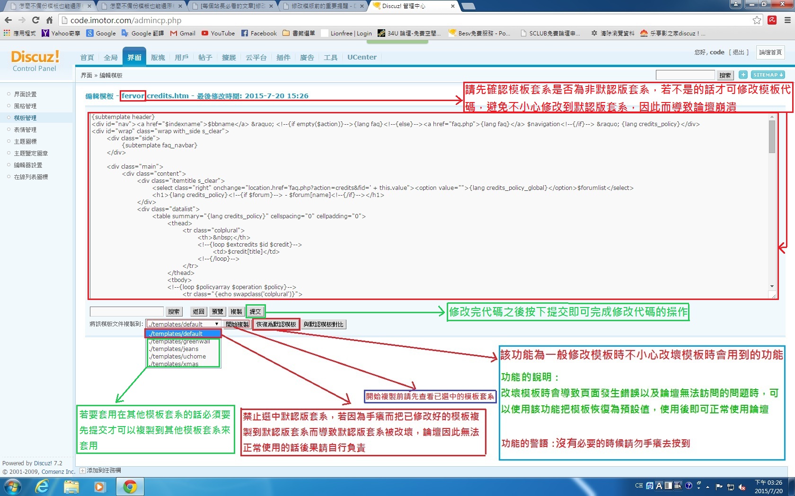Bookmark this page with the star icon
795x496 pixels.
757,20
